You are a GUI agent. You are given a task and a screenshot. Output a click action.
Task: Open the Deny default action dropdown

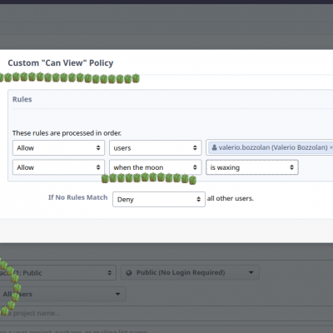click(159, 199)
